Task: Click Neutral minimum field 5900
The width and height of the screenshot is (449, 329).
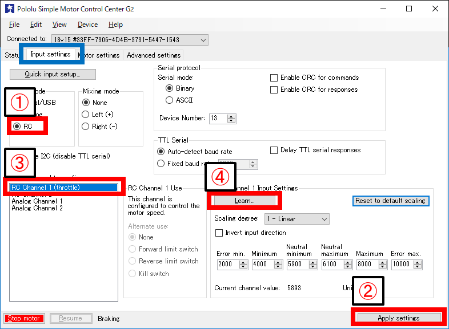Action: tap(298, 264)
